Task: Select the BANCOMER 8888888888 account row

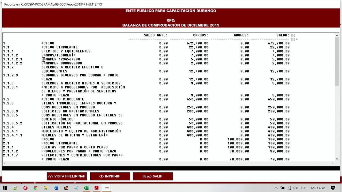Action: (x=62, y=63)
